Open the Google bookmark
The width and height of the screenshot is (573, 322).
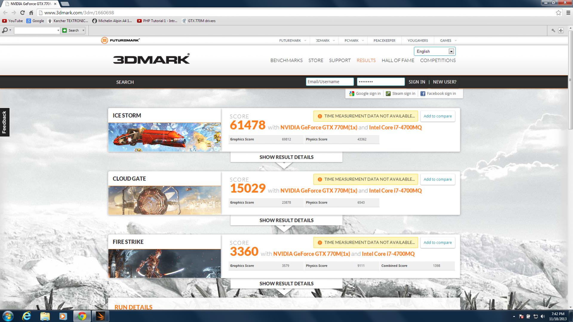(x=35, y=21)
